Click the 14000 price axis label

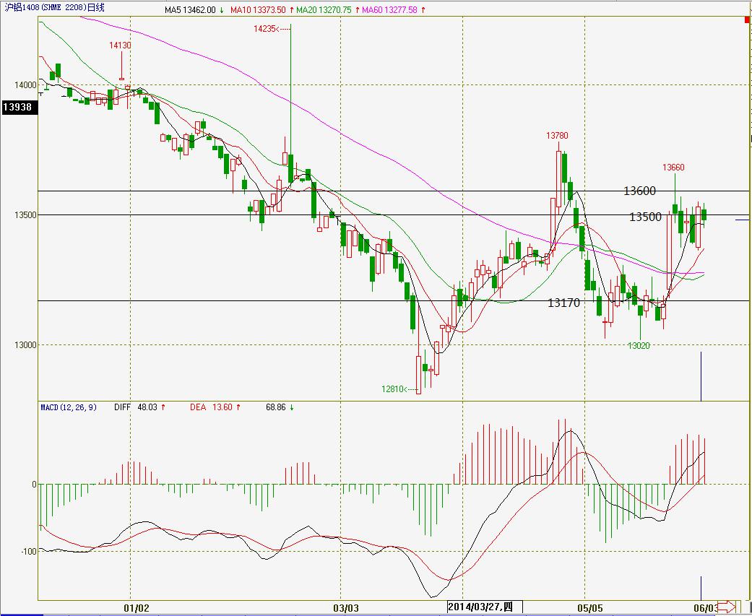[x=25, y=85]
